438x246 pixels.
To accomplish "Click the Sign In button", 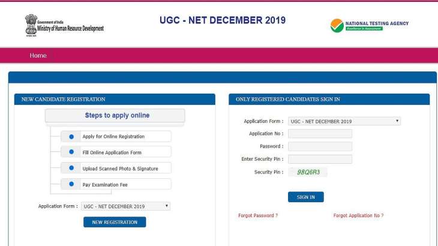I will [x=306, y=197].
